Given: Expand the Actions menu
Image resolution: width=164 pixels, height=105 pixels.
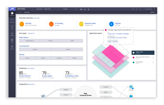Looking at the screenshot, I should 153,12.
